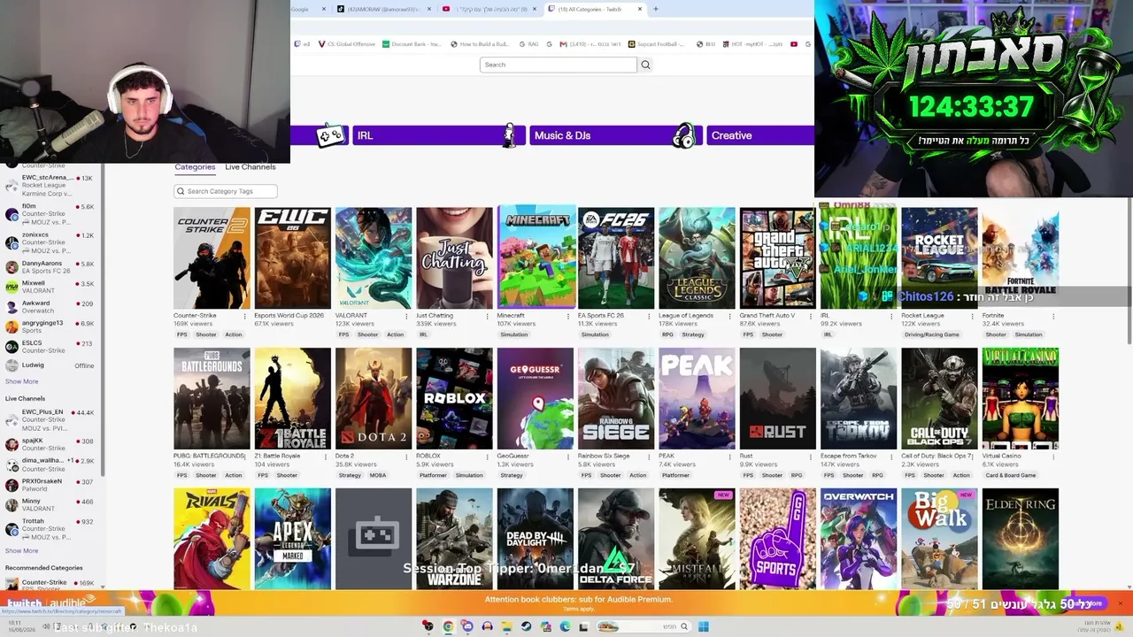Image resolution: width=1133 pixels, height=637 pixels.
Task: Open options menu for Dota 2 category
Action: coord(406,457)
